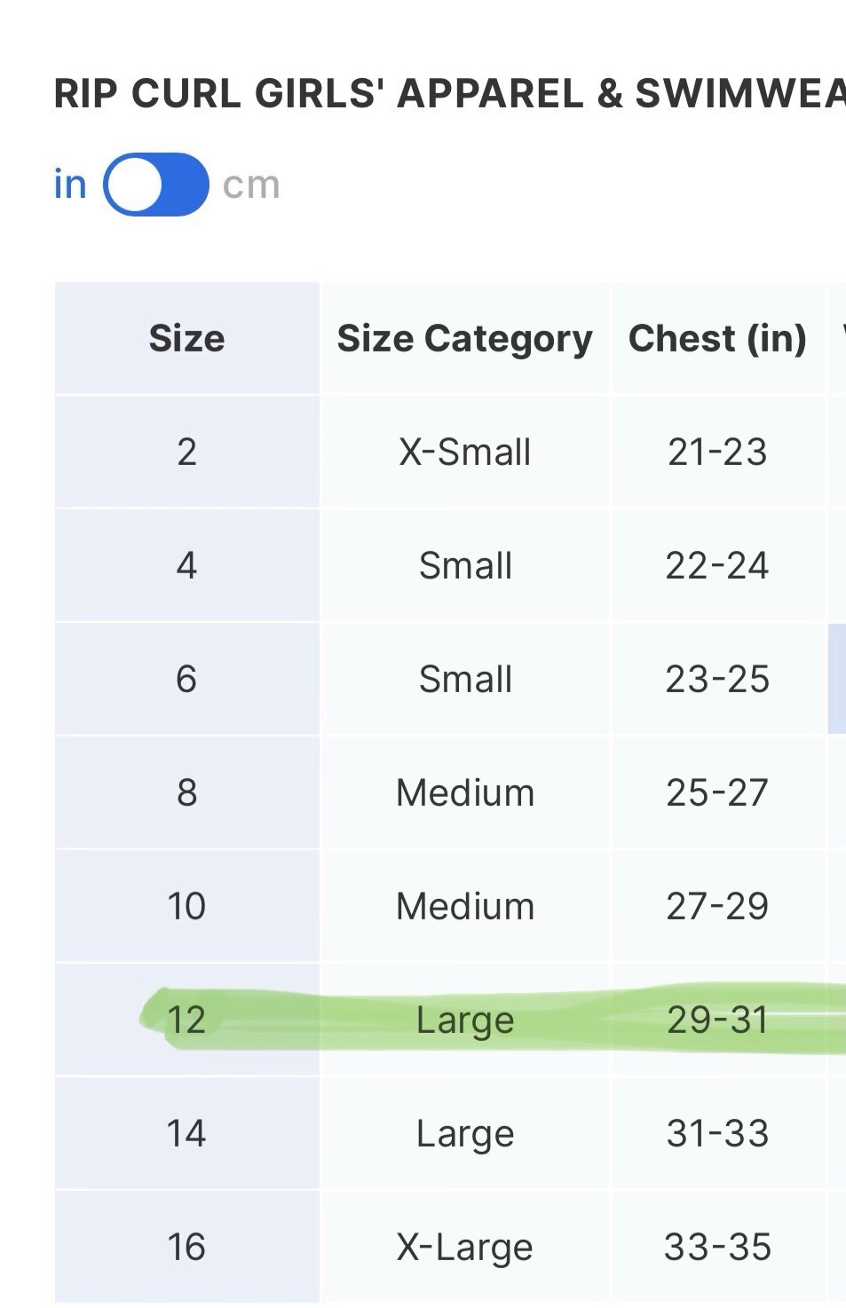Click chest measurement 22-24
Image resolution: width=846 pixels, height=1308 pixels.
[717, 565]
